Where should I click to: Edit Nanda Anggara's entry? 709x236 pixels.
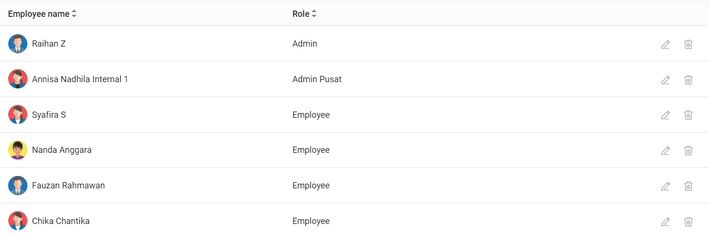pyautogui.click(x=665, y=150)
